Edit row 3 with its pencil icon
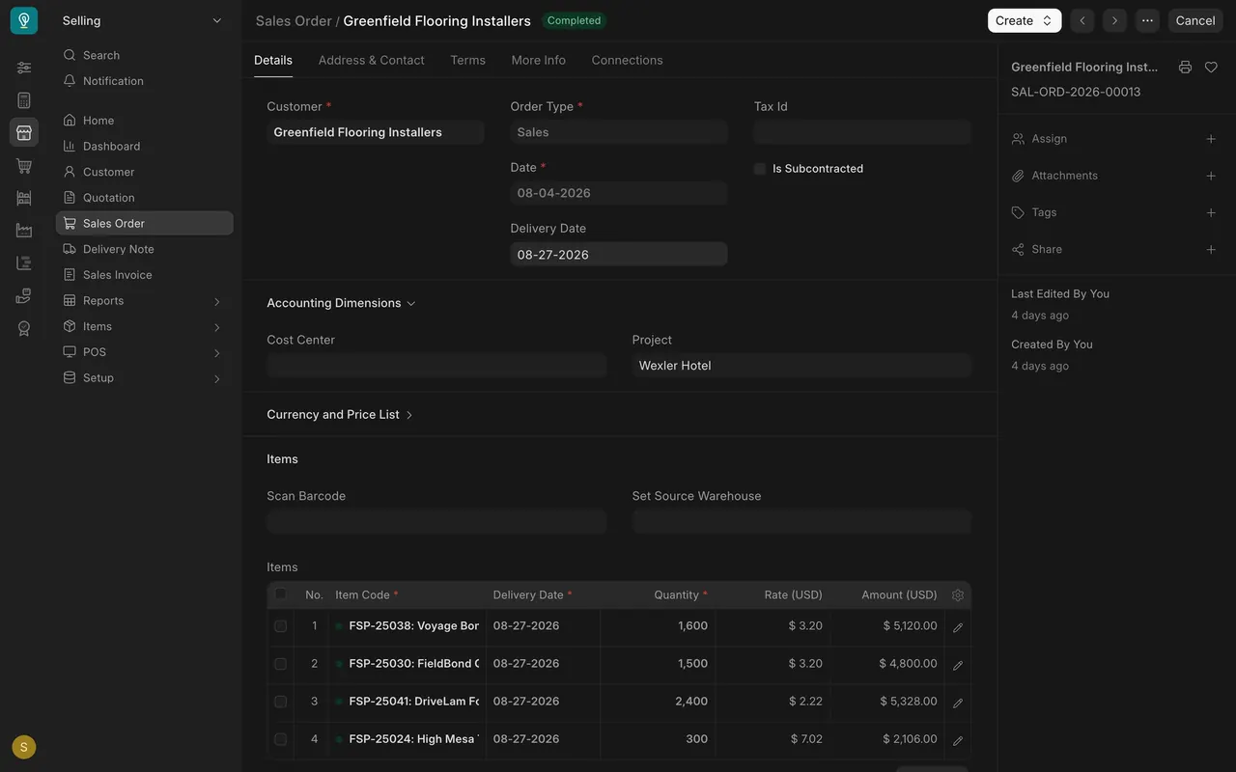 (x=958, y=703)
